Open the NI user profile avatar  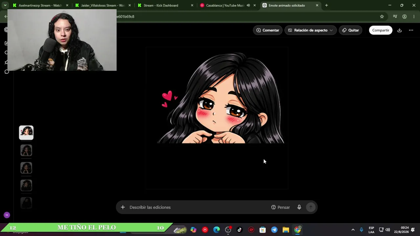point(7,215)
